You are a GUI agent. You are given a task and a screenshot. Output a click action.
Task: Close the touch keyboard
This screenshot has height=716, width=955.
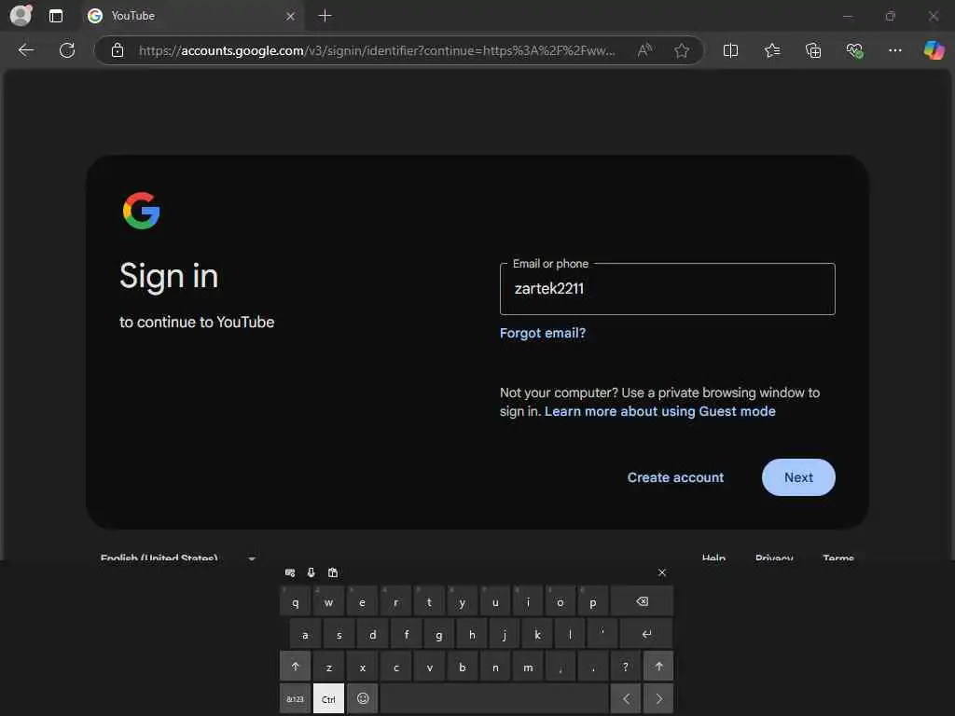662,572
